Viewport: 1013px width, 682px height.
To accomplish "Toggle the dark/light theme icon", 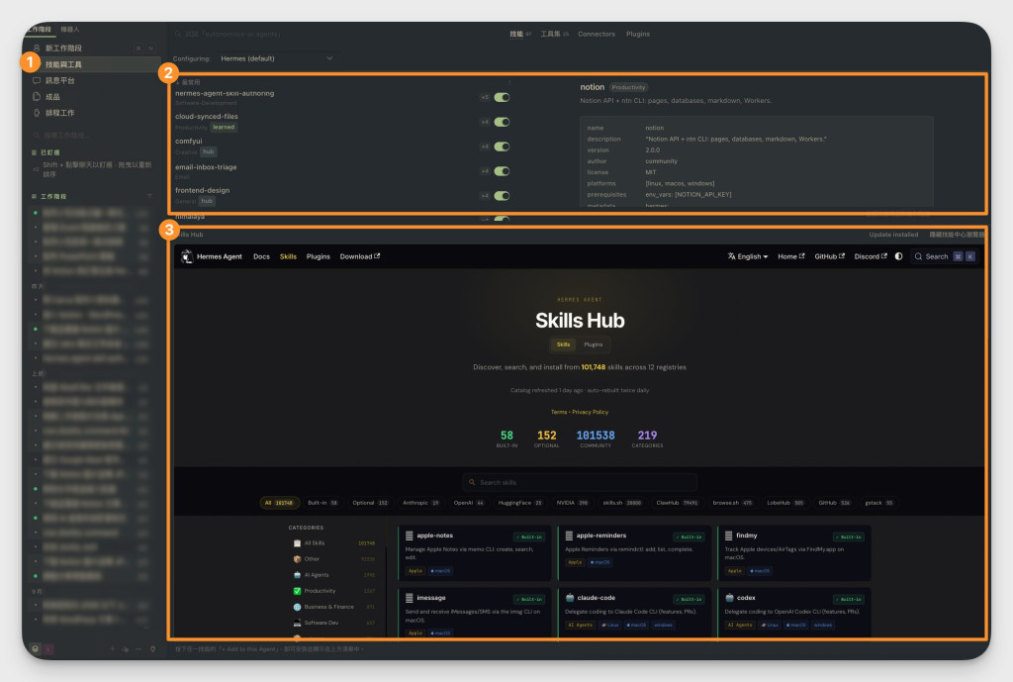I will 898,256.
